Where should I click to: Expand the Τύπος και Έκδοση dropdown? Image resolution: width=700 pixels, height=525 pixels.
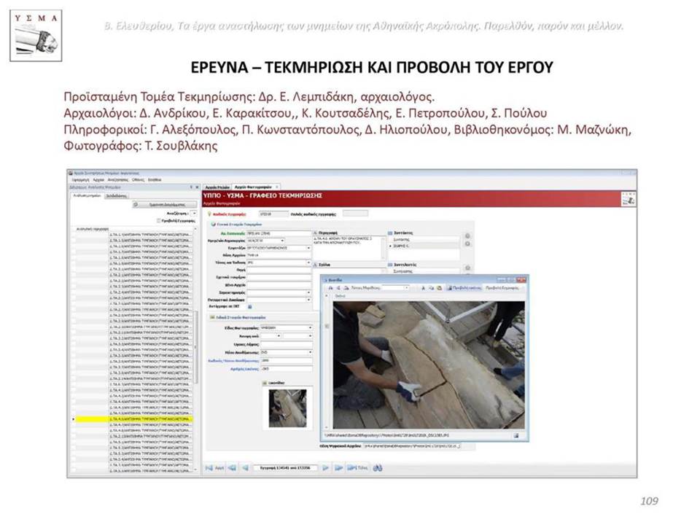coord(308,262)
